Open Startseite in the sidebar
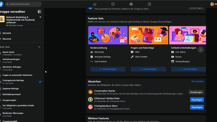 7,33
